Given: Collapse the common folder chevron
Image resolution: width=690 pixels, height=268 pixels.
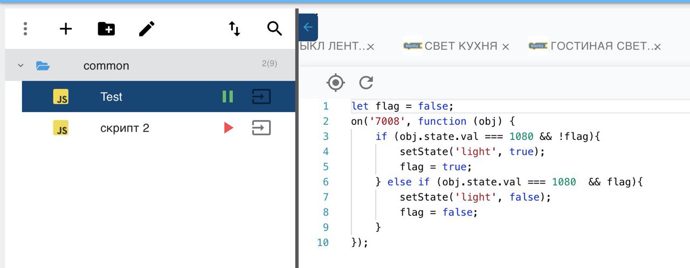Looking at the screenshot, I should coord(21,66).
